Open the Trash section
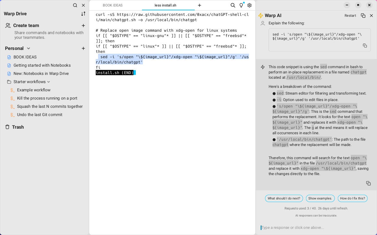The height and width of the screenshot is (235, 377). (18, 127)
